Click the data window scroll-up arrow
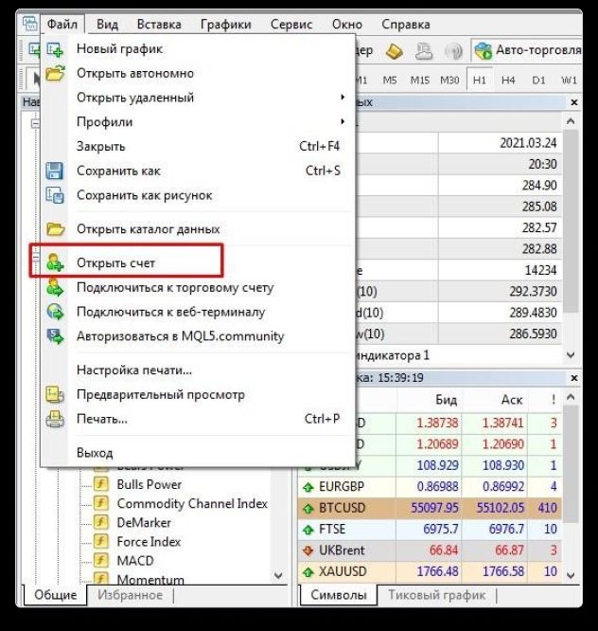 (571, 121)
